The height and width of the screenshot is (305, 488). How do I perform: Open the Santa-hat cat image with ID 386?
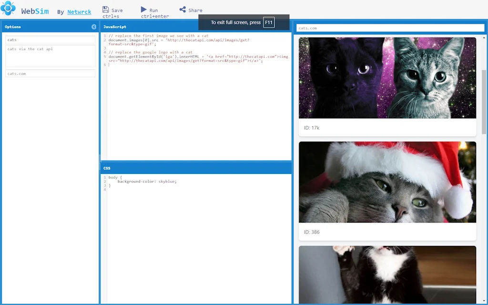coord(387,182)
